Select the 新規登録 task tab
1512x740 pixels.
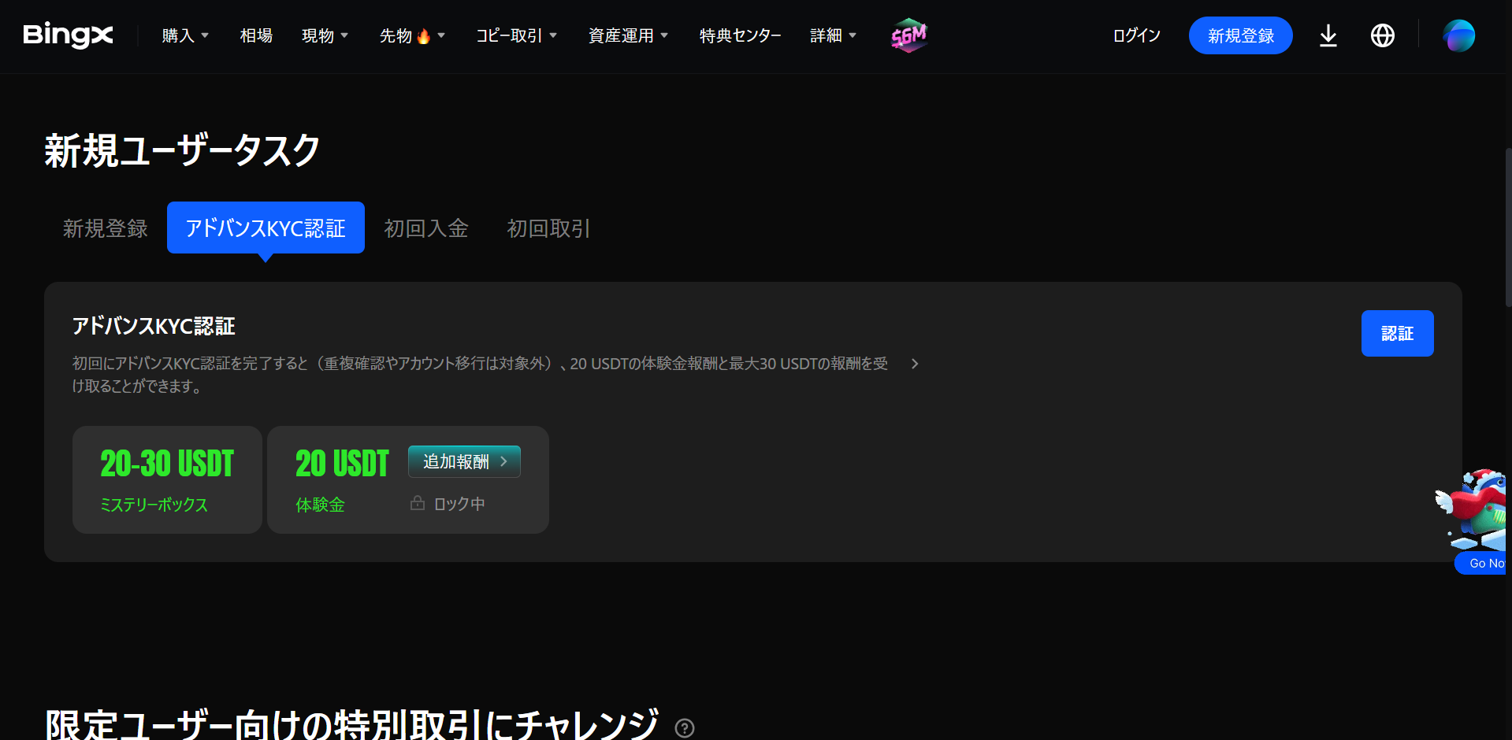coord(106,228)
